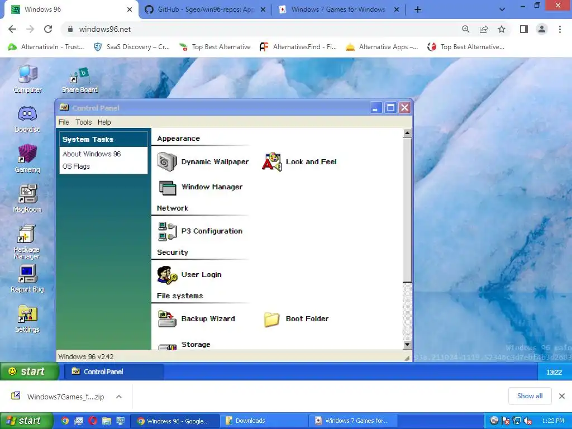Click the address bar showing windows96.net

click(x=259, y=29)
